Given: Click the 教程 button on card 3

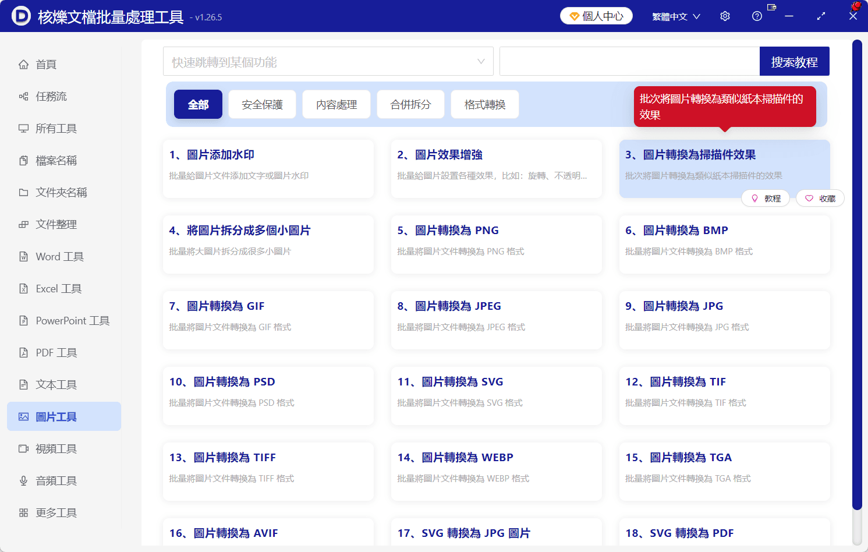Looking at the screenshot, I should point(766,199).
